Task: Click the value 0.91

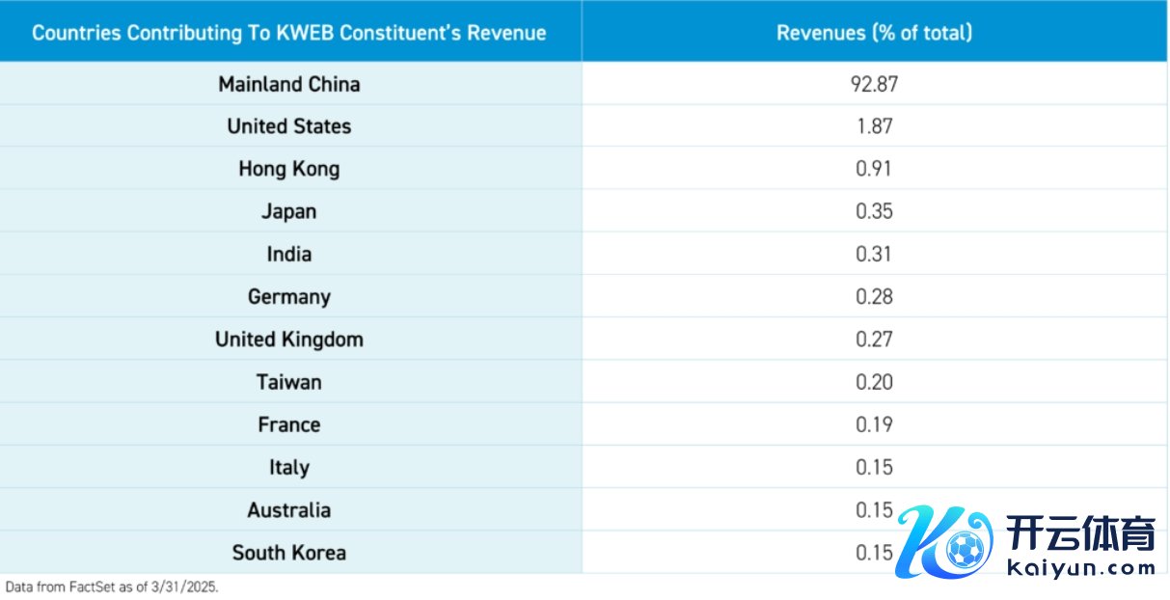Action: click(874, 169)
